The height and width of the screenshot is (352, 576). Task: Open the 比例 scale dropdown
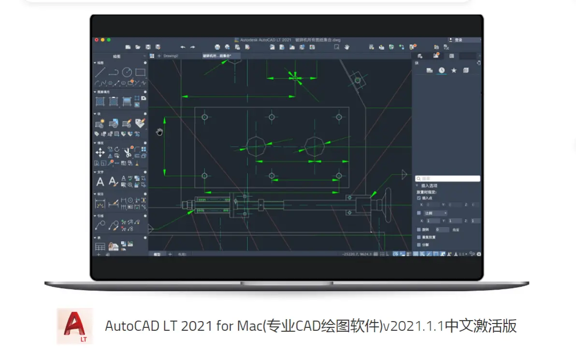point(435,213)
